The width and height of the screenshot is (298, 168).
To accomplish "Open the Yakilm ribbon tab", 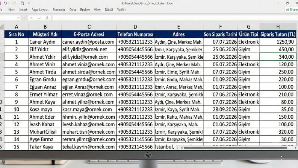I will [x=122, y=9].
